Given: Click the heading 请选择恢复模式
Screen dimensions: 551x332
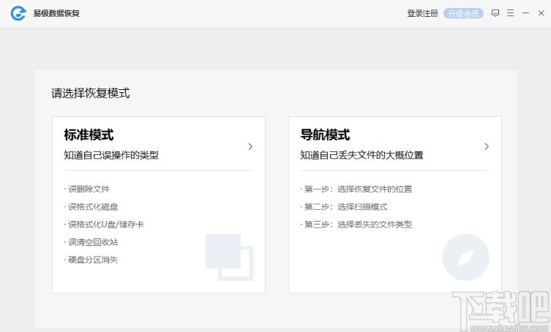Looking at the screenshot, I should click(90, 93).
